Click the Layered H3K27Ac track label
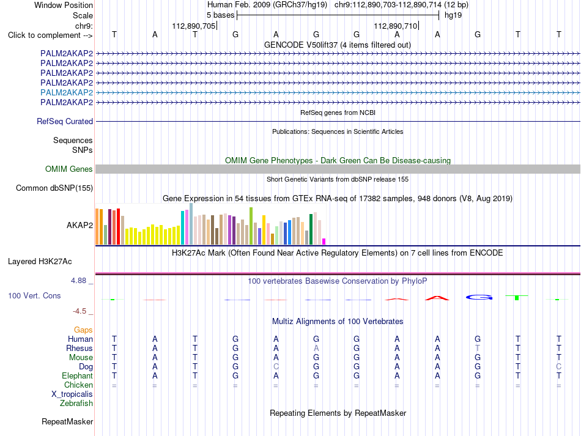581x436 pixels. [40, 262]
